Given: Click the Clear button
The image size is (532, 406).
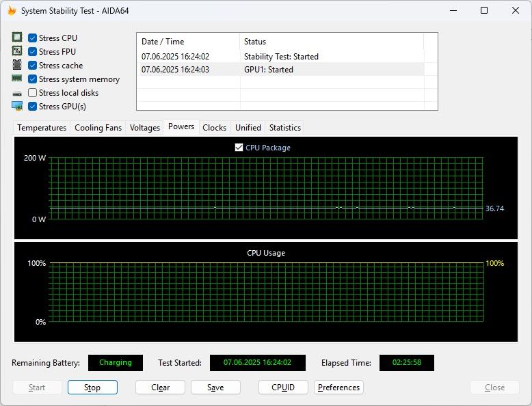Looking at the screenshot, I should pos(160,388).
